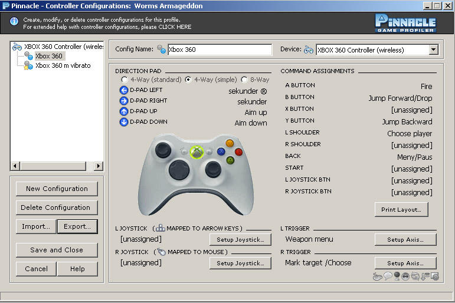455x303 pixels.
Task: Click Setup Axis for R TRIGGER
Action: 405,264
